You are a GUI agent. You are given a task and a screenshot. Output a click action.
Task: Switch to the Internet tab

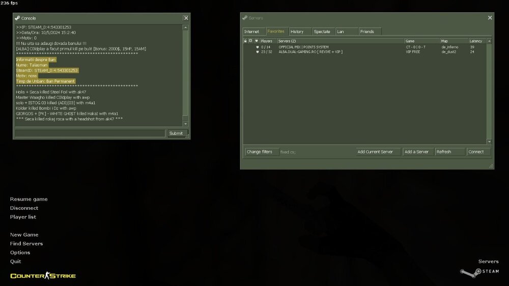(251, 32)
